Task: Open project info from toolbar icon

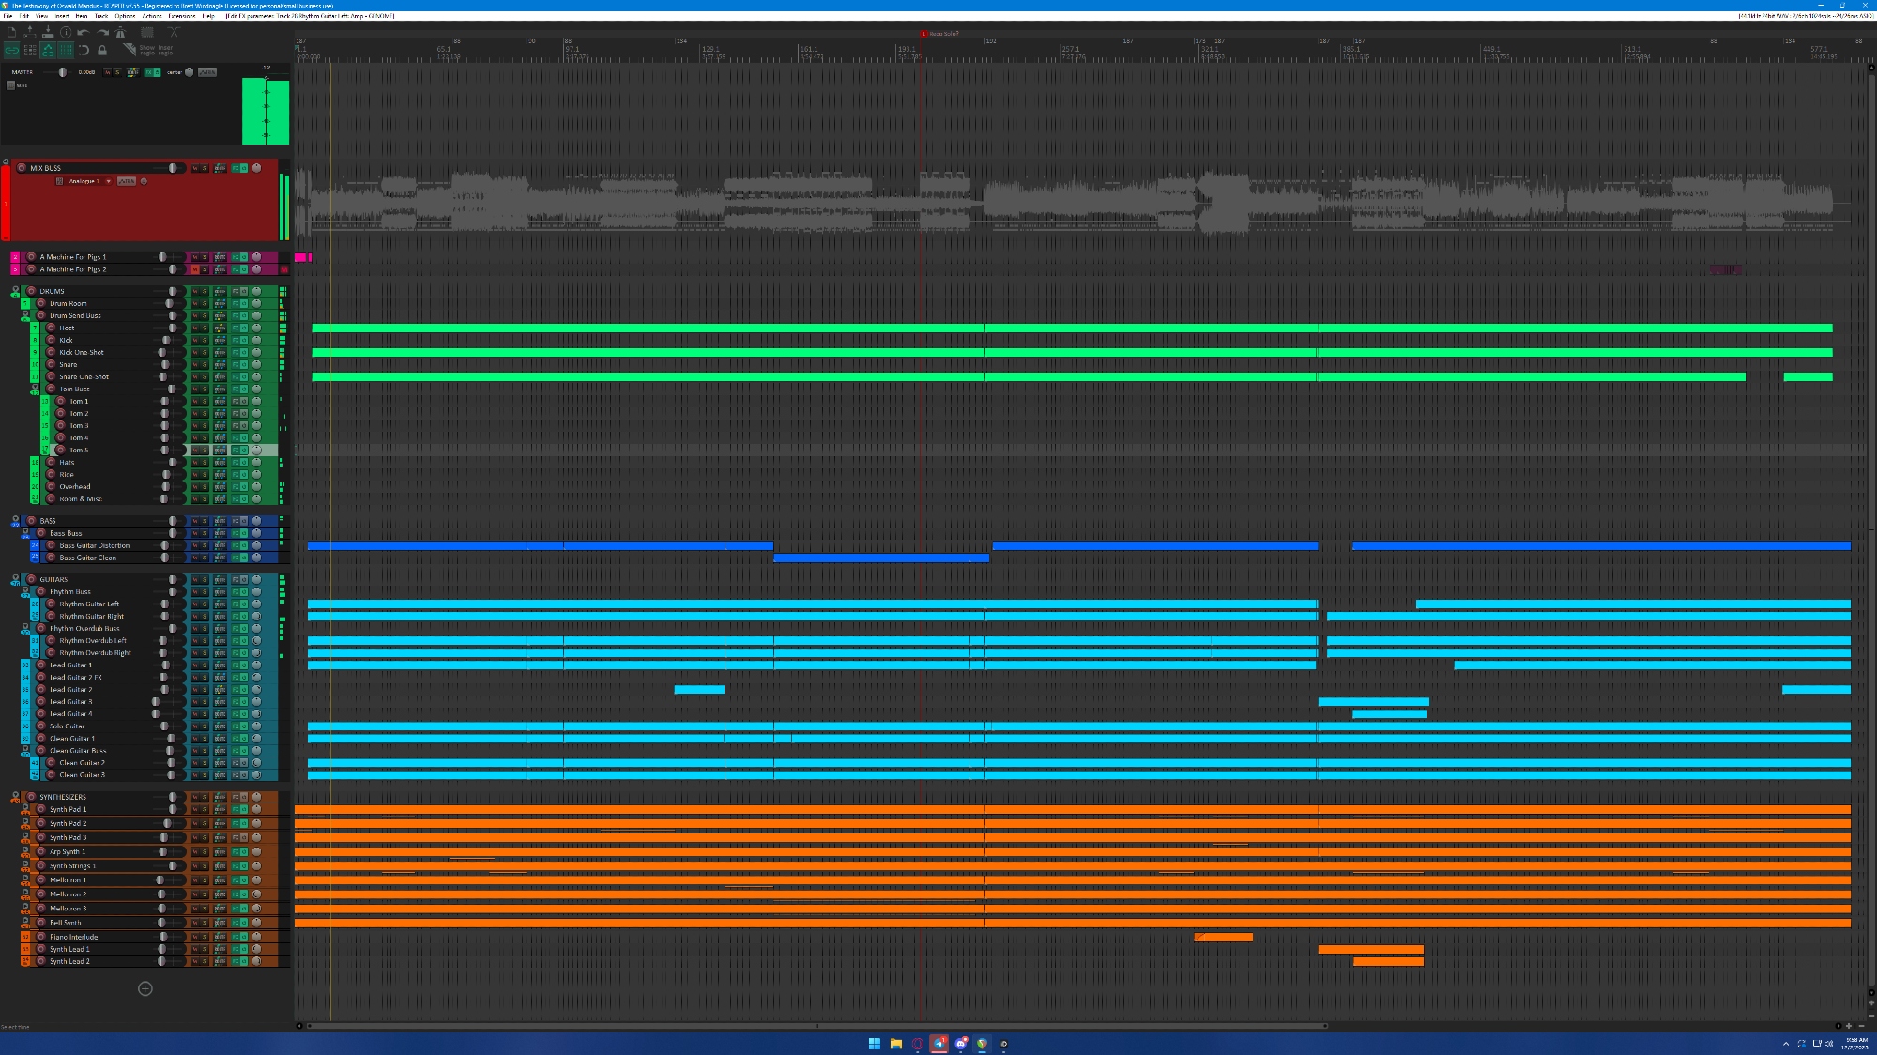Action: point(66,33)
